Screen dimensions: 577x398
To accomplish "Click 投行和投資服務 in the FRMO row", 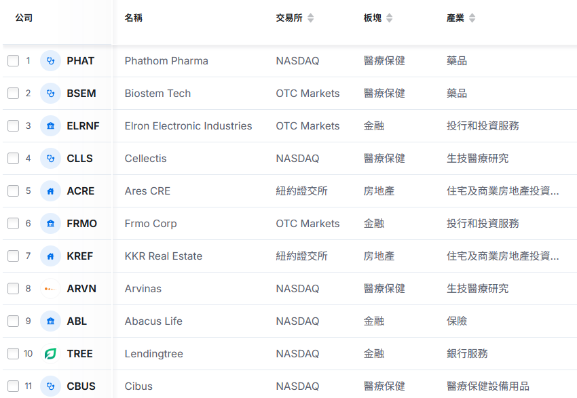I will coord(483,224).
